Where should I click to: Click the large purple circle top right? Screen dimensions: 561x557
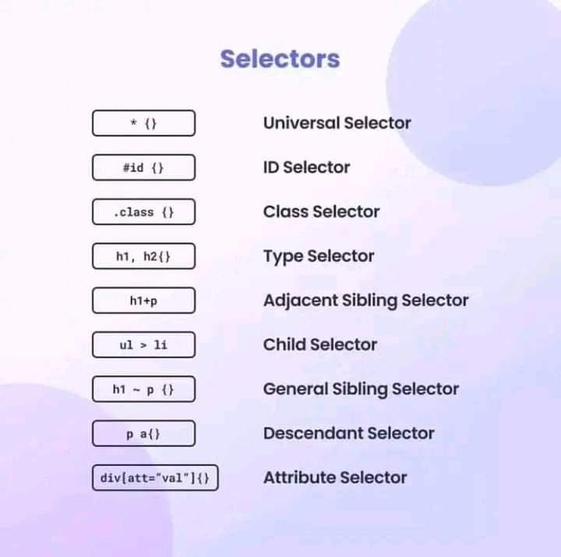pyautogui.click(x=476, y=90)
